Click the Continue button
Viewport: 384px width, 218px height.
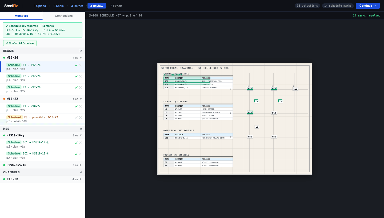point(368,6)
